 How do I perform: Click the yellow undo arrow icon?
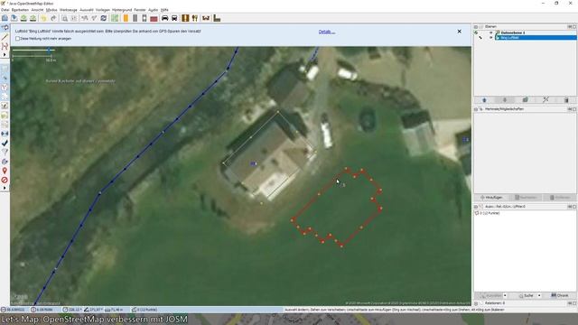(43, 18)
